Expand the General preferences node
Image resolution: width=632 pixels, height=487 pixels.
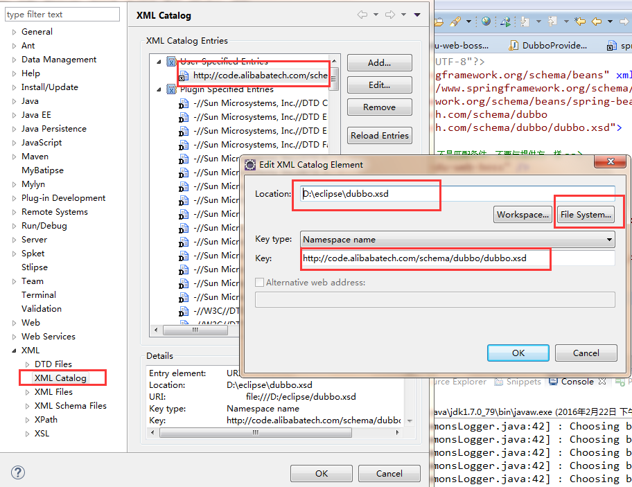(x=14, y=32)
